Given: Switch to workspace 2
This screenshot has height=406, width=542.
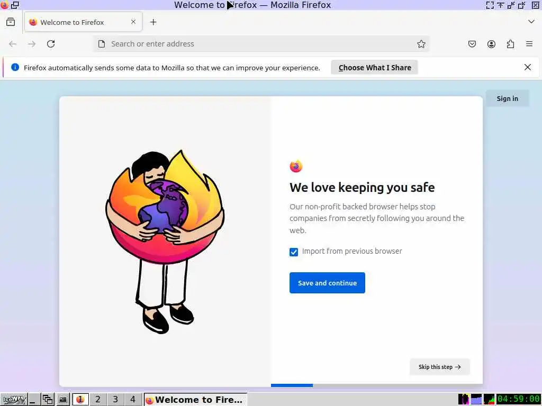Looking at the screenshot, I should tap(98, 400).
